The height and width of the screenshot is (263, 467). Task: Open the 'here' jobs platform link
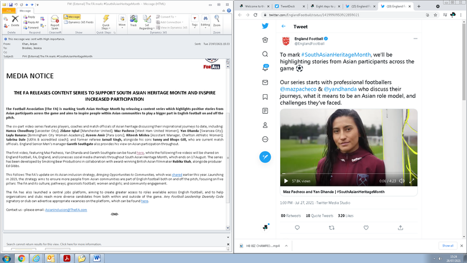pos(144,201)
